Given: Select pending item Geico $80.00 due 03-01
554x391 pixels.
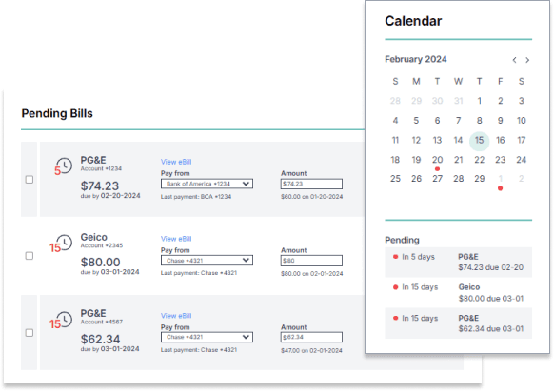Looking at the screenshot, I should point(458,292).
